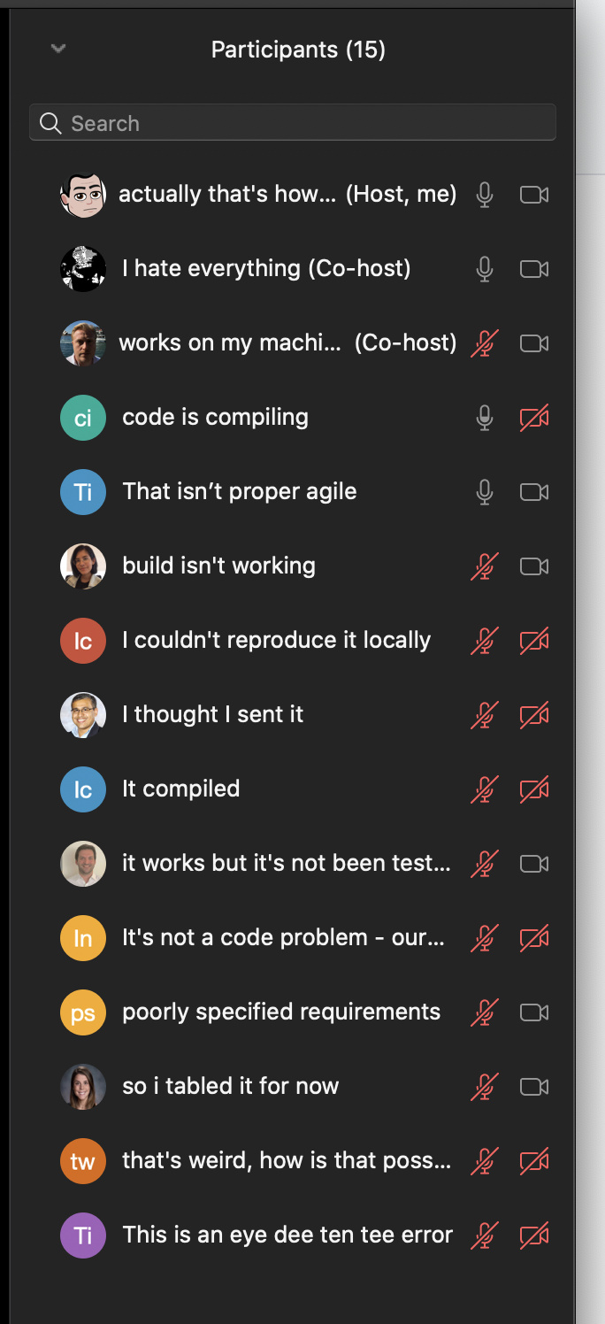Mute "I hate everything" microphone
The height and width of the screenshot is (1324, 605).
point(484,269)
